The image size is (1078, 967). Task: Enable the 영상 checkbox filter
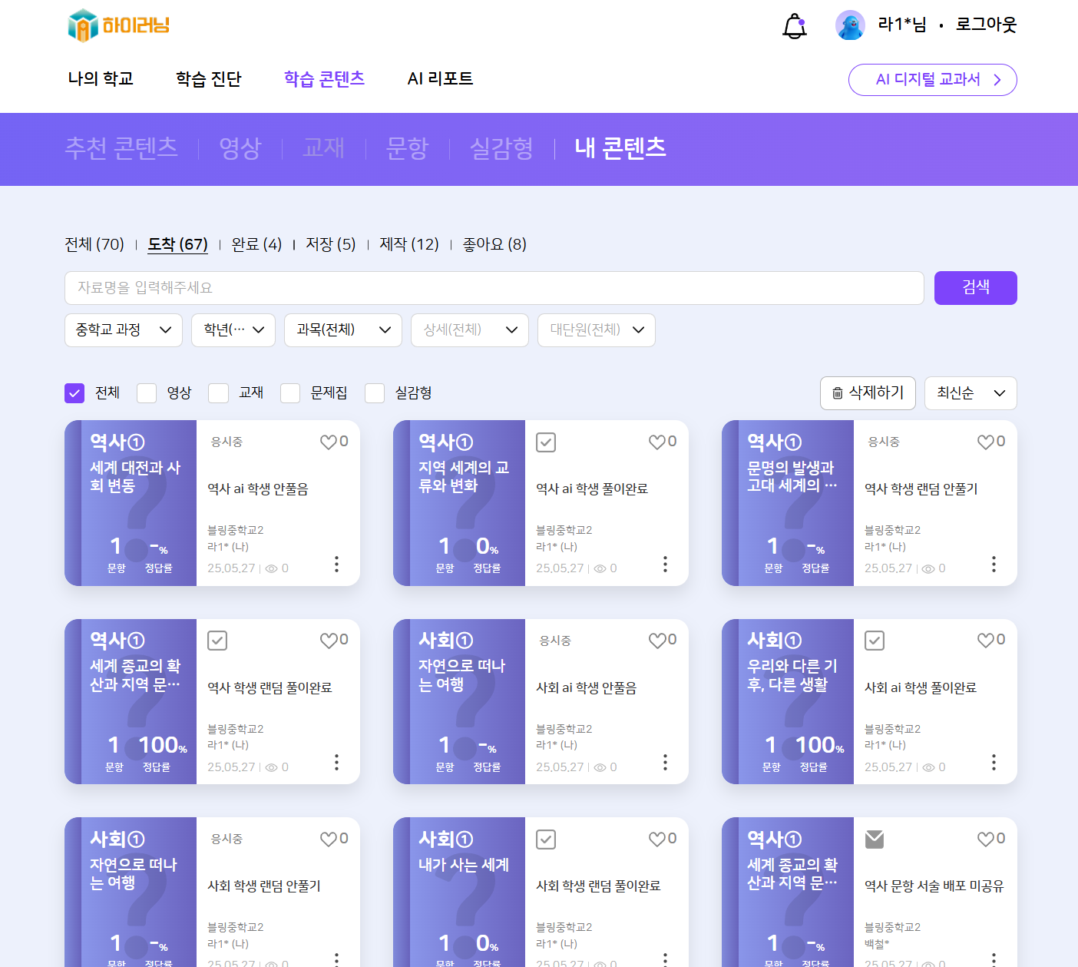tap(147, 393)
